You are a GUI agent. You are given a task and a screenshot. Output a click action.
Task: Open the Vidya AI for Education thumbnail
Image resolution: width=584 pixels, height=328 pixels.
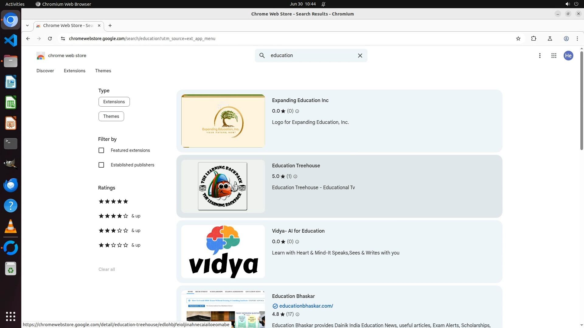[223, 251]
